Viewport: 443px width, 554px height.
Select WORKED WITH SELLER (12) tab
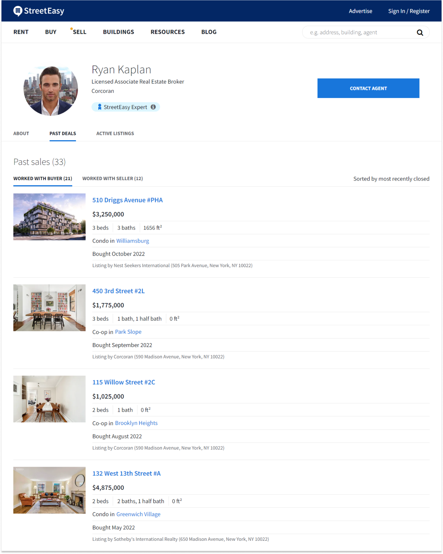tap(113, 179)
